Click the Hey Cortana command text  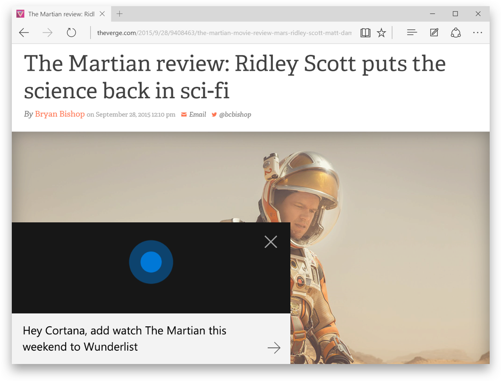click(124, 339)
